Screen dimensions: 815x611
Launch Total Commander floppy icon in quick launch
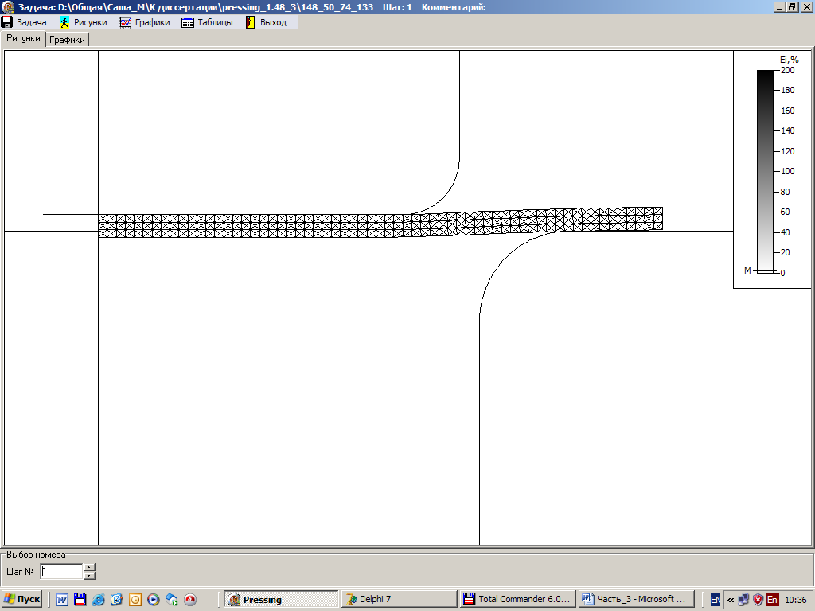(80, 600)
